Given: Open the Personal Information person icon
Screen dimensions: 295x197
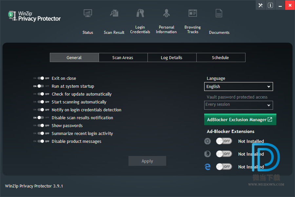Looking at the screenshot, I should pos(167,13).
